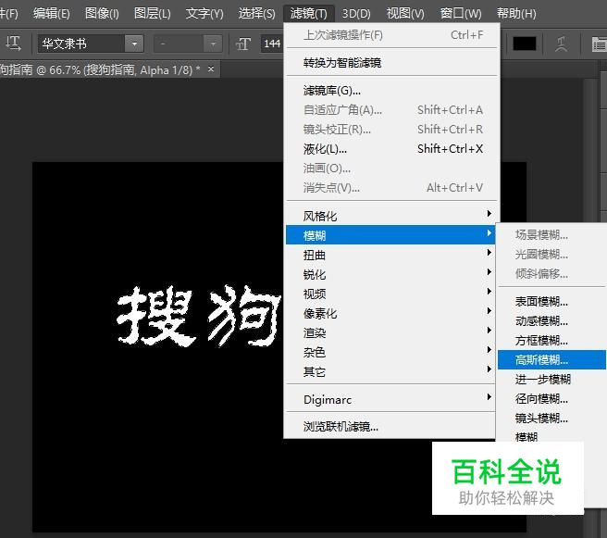Expand the 杂色 submenu

(x=390, y=352)
